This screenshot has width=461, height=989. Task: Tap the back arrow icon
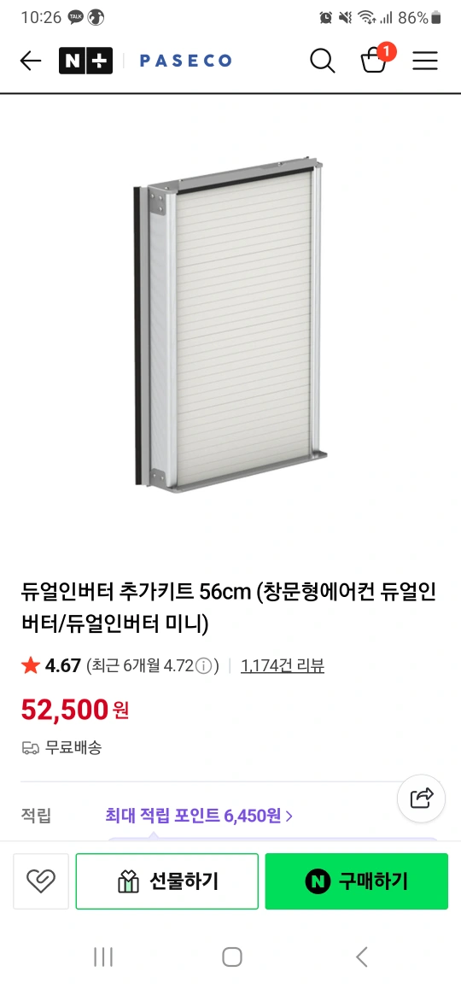[30, 61]
